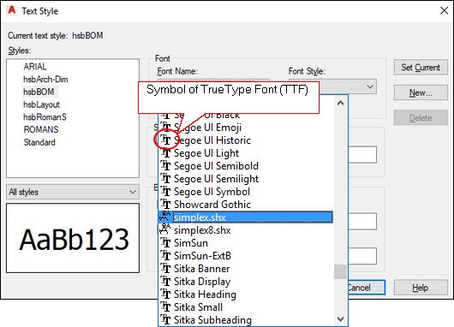Click font list scroll down arrow
454x327 pixels.
pyautogui.click(x=341, y=319)
